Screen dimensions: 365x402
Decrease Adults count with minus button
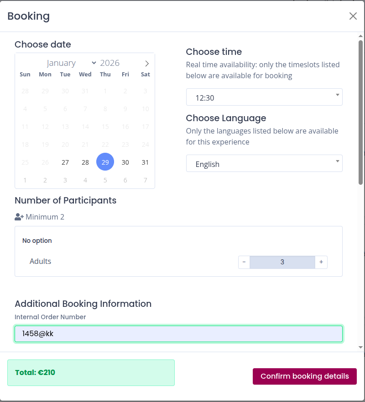(x=244, y=262)
